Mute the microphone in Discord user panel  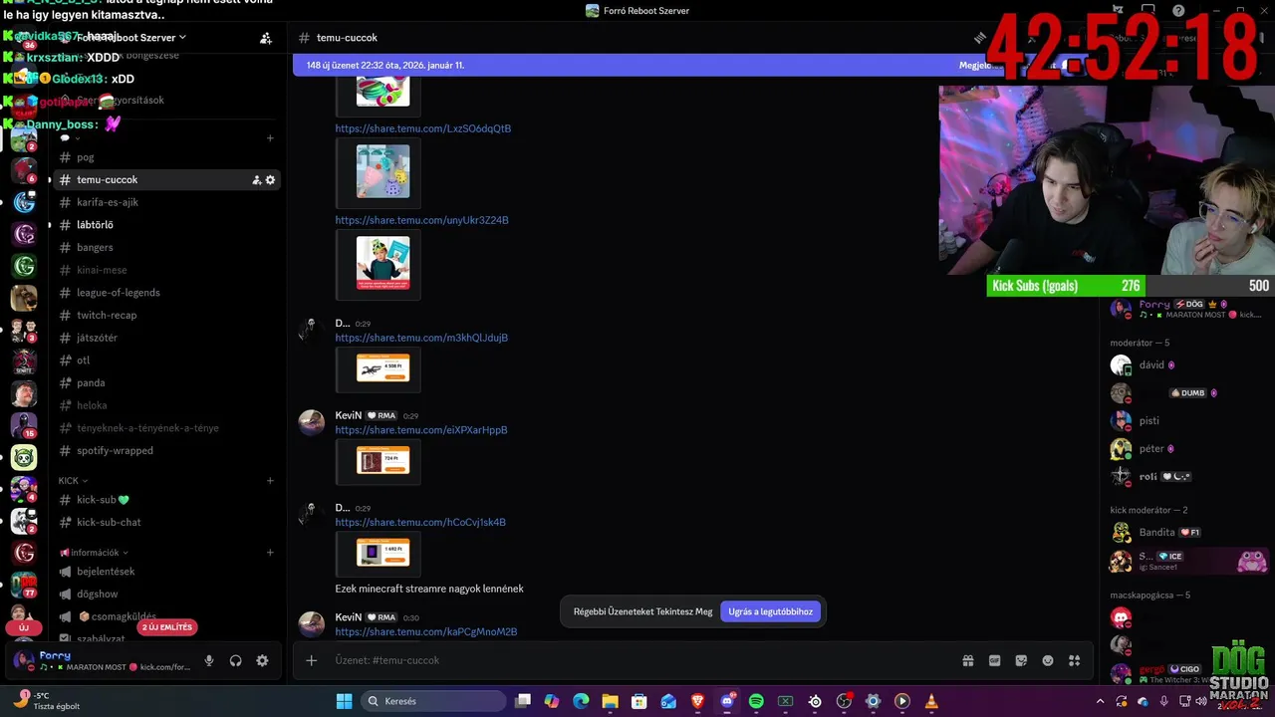click(209, 660)
